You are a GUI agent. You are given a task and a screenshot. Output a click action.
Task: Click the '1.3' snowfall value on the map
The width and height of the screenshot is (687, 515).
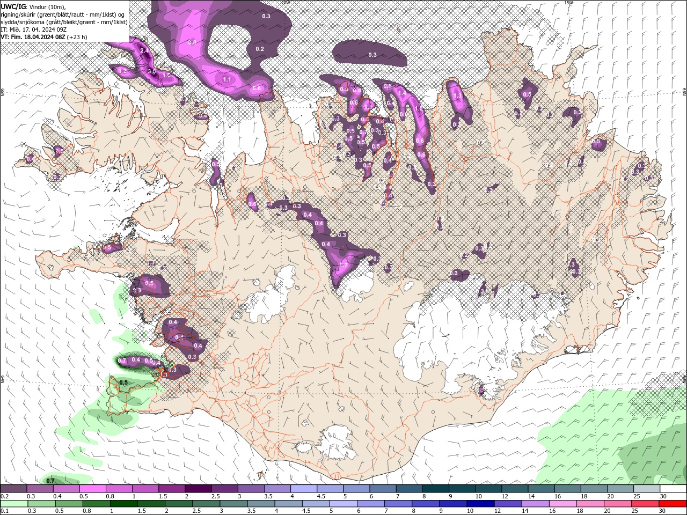458,95
